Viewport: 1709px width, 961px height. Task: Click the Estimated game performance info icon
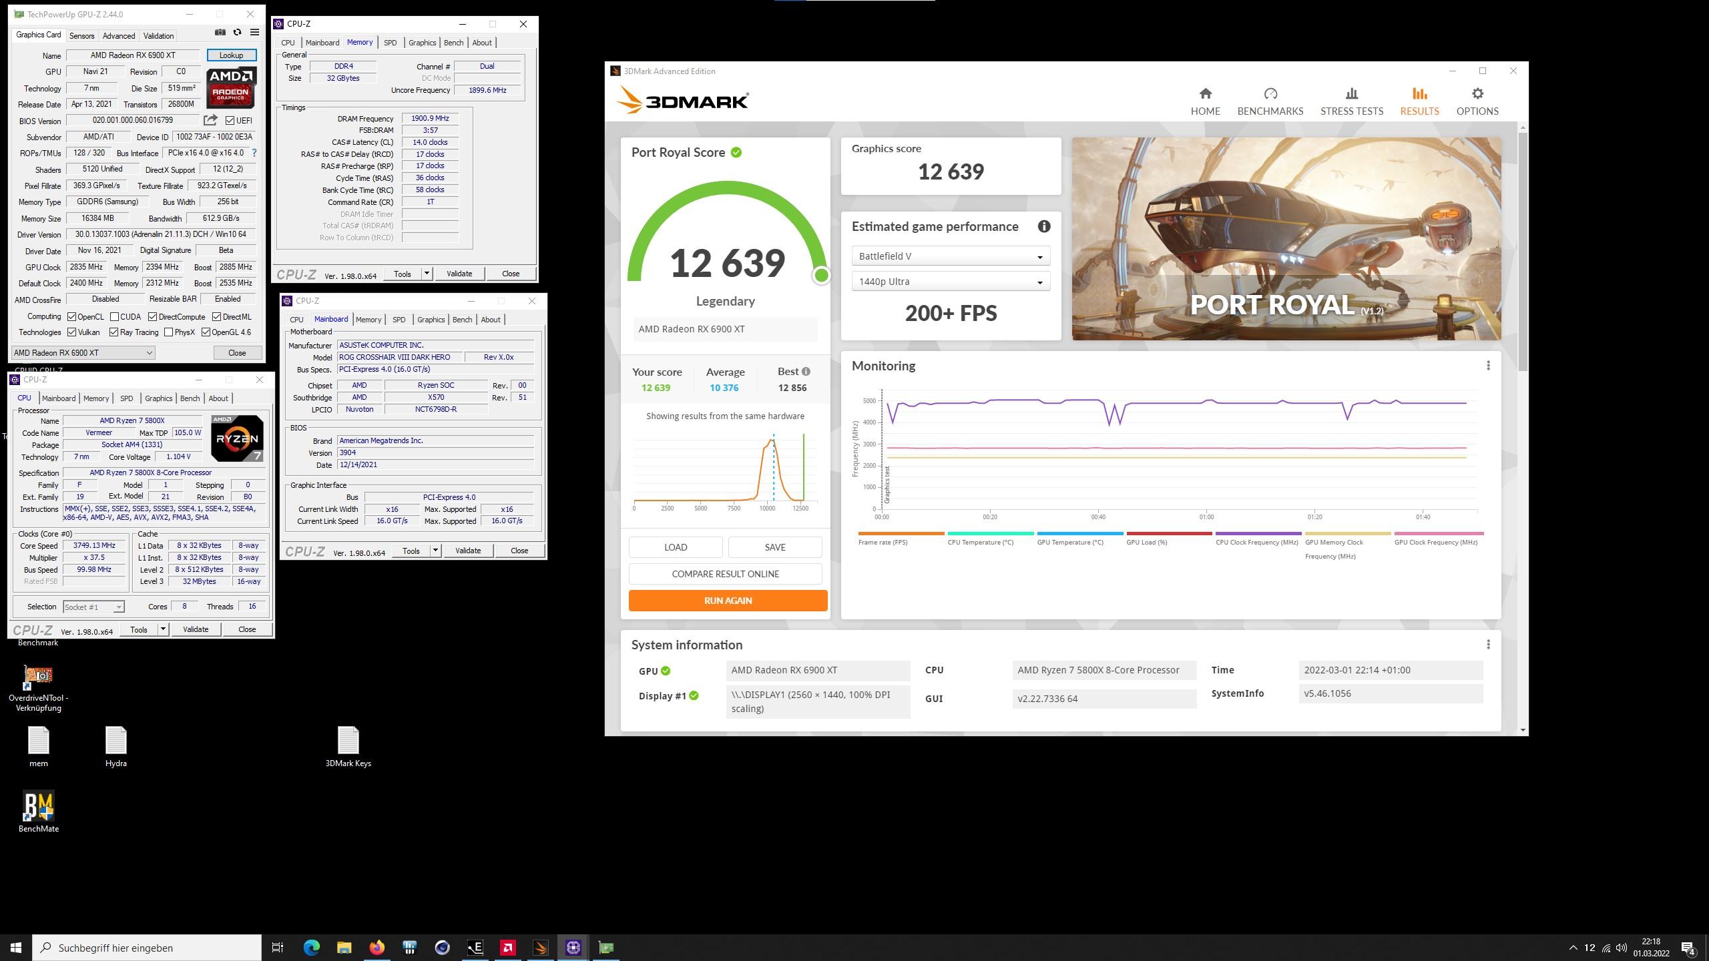[1044, 226]
